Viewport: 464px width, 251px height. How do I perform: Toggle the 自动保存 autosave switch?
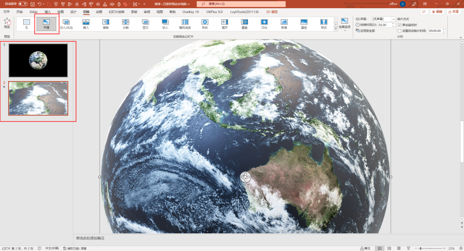coord(23,4)
